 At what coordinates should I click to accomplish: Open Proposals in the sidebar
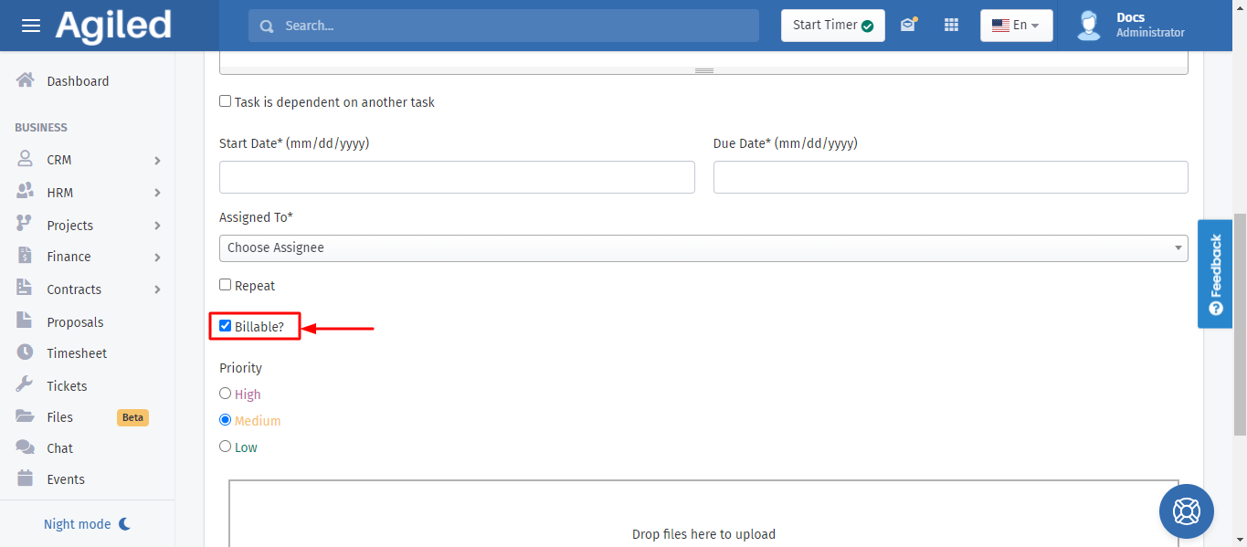(x=75, y=322)
